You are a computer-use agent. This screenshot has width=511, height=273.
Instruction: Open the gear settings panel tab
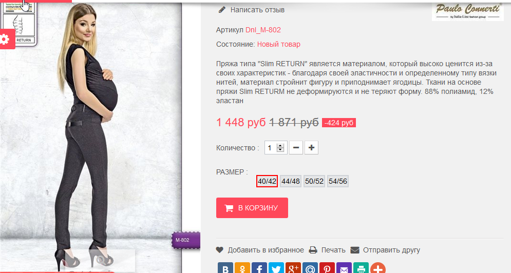(6, 40)
